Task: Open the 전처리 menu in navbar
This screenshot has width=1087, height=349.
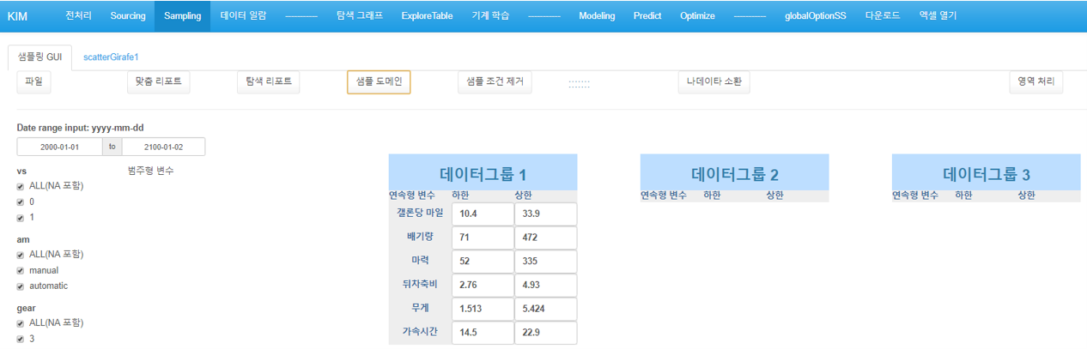Action: [x=78, y=15]
